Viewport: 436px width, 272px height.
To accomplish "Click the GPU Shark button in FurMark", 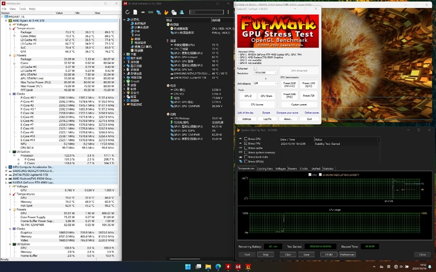I will click(267, 96).
